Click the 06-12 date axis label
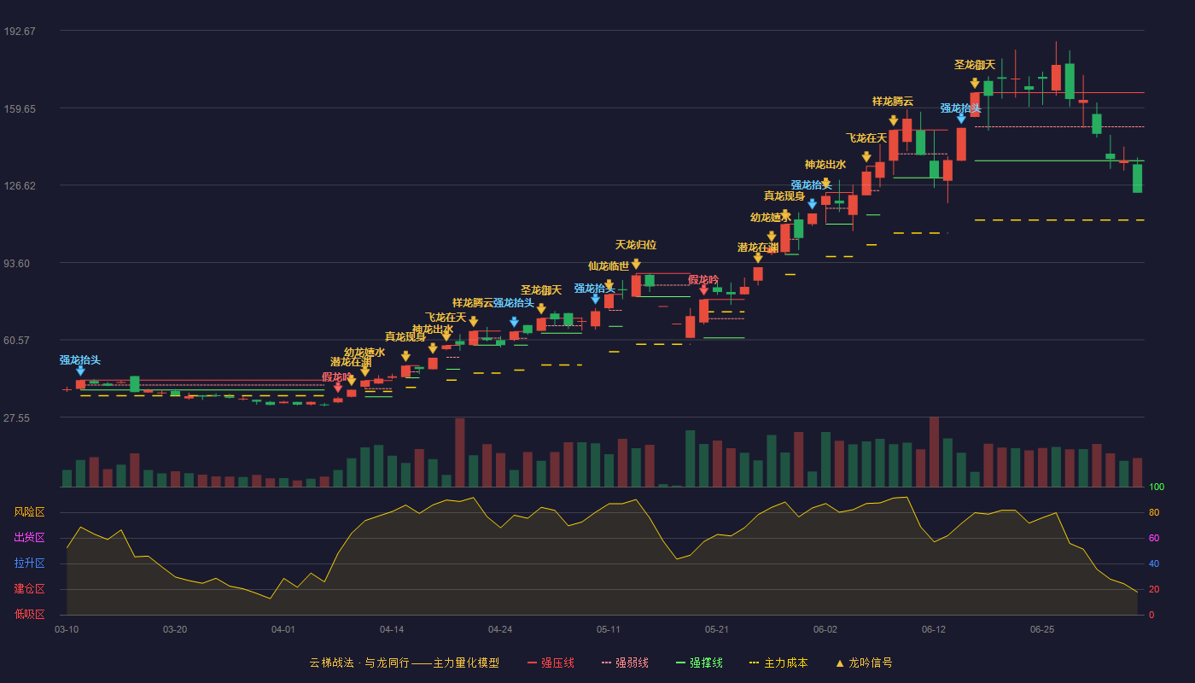Image resolution: width=1195 pixels, height=683 pixels. pyautogui.click(x=934, y=629)
